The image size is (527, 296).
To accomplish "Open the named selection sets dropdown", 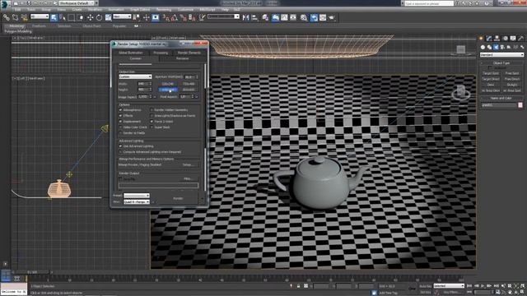I will point(223,16).
